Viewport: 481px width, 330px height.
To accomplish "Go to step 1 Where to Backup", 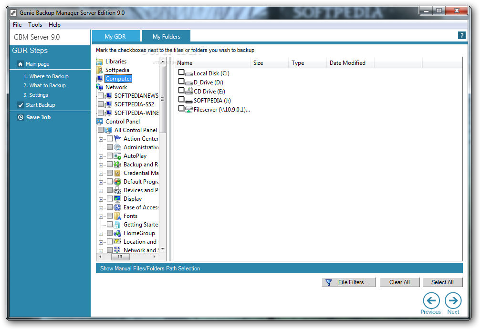I will point(46,76).
